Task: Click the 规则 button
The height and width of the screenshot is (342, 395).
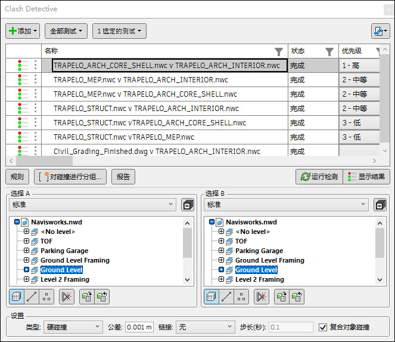Action: (x=17, y=177)
